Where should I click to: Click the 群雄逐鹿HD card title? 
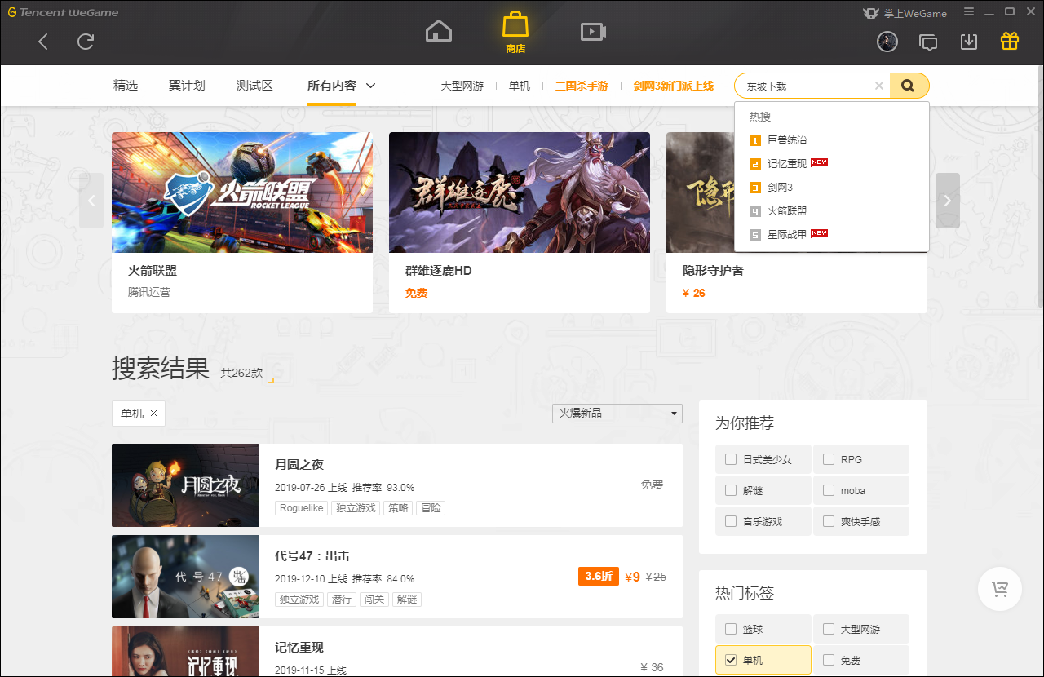coord(439,271)
